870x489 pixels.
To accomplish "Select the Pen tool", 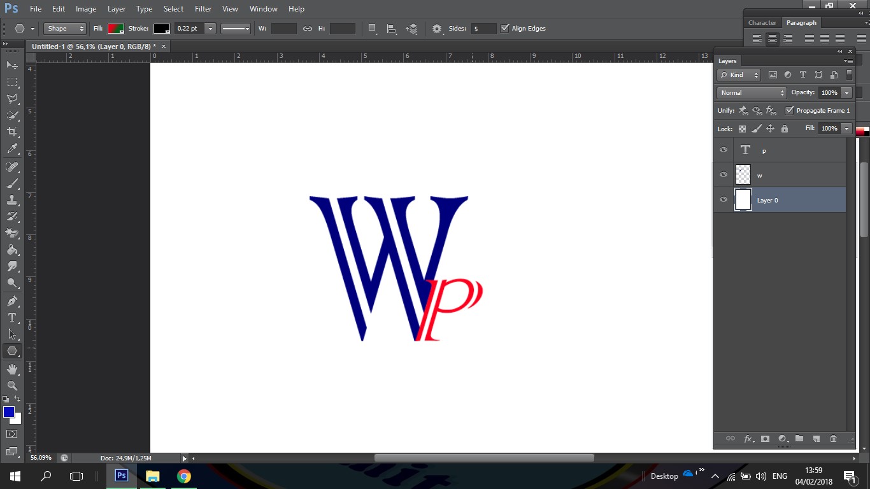I will tap(12, 301).
